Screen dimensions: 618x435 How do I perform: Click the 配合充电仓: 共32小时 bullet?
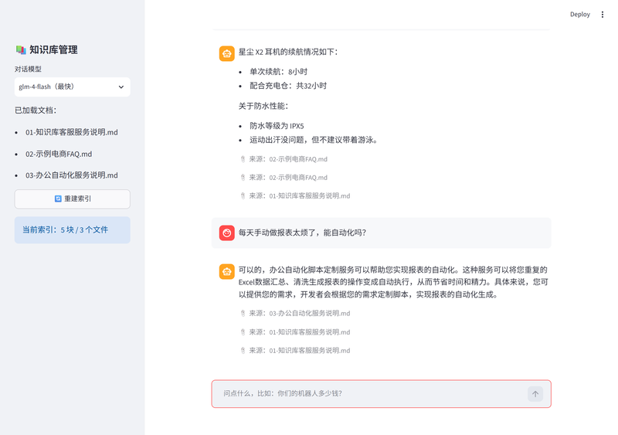[288, 86]
